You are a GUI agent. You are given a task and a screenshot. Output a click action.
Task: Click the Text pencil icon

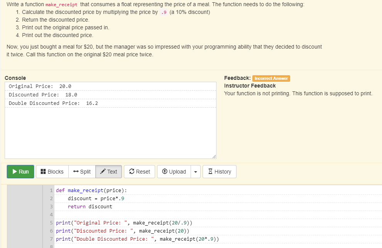(103, 172)
